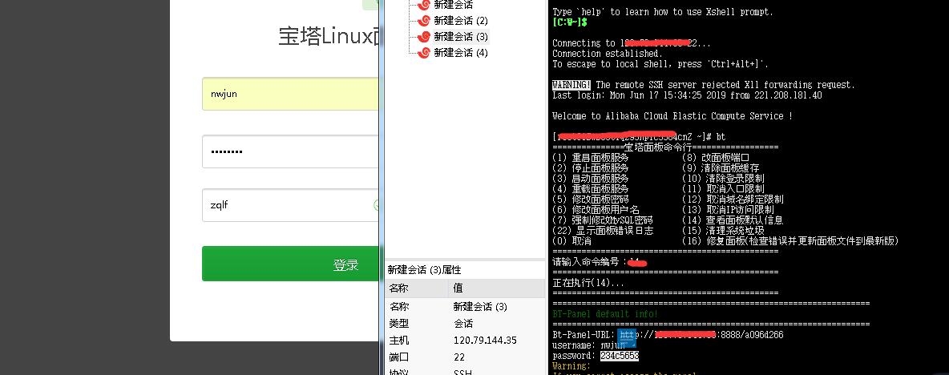This screenshot has height=375, width=949.
Task: Click terminal line (4) 重载面板服务
Action: click(x=590, y=189)
